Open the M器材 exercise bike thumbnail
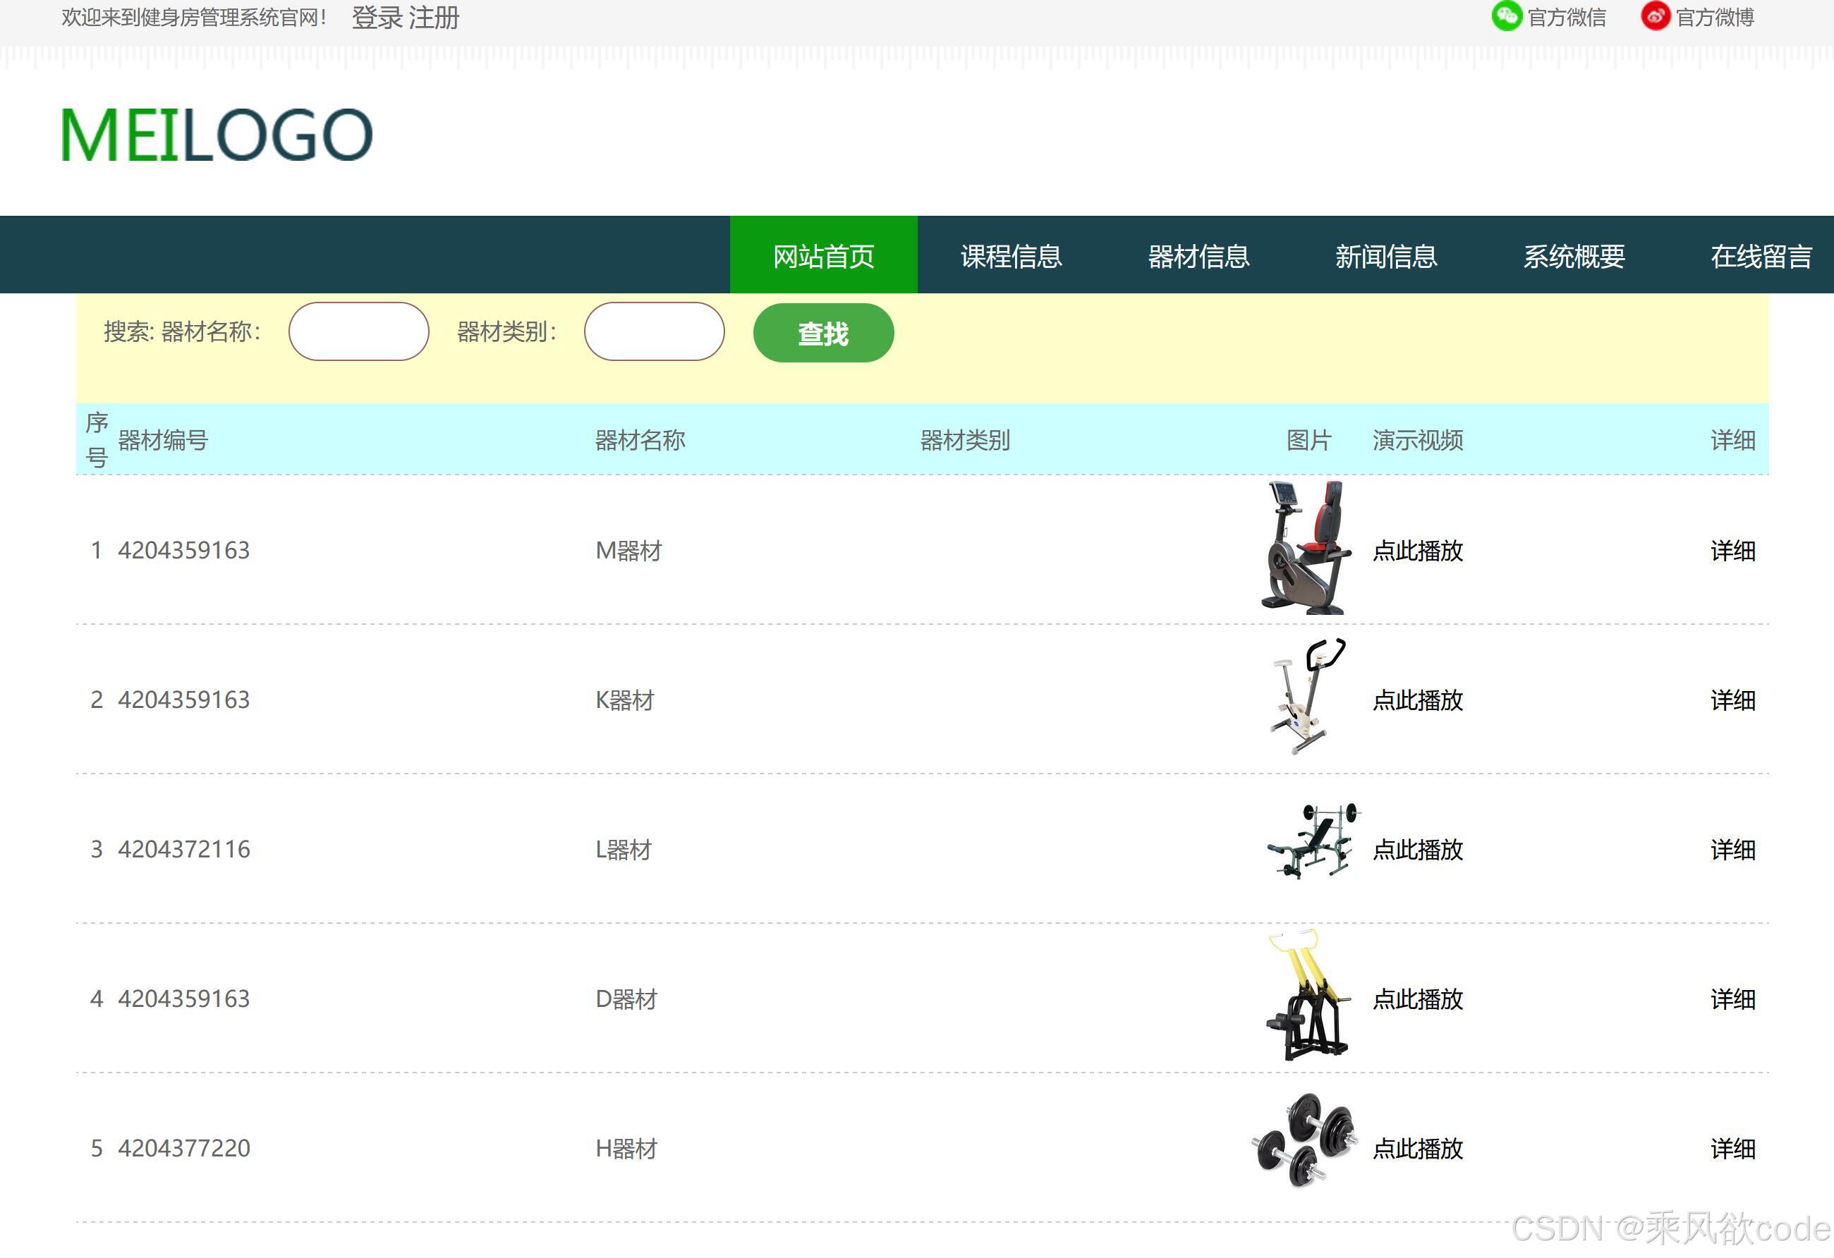Screen dimensions: 1834x1258 (x=1306, y=548)
